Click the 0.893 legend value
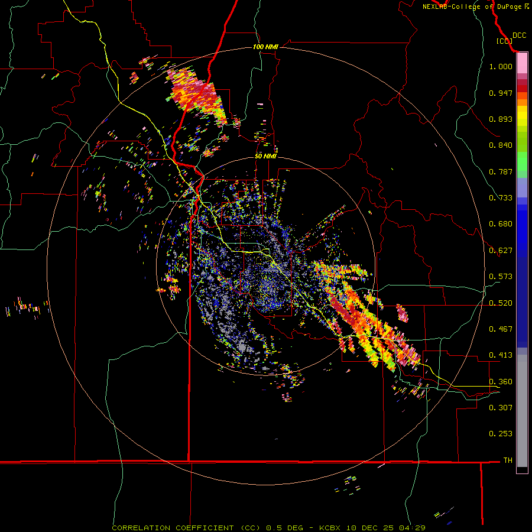The height and width of the screenshot is (532, 532). tap(501, 119)
